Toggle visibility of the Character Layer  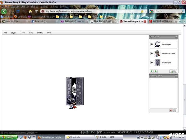pos(152,54)
